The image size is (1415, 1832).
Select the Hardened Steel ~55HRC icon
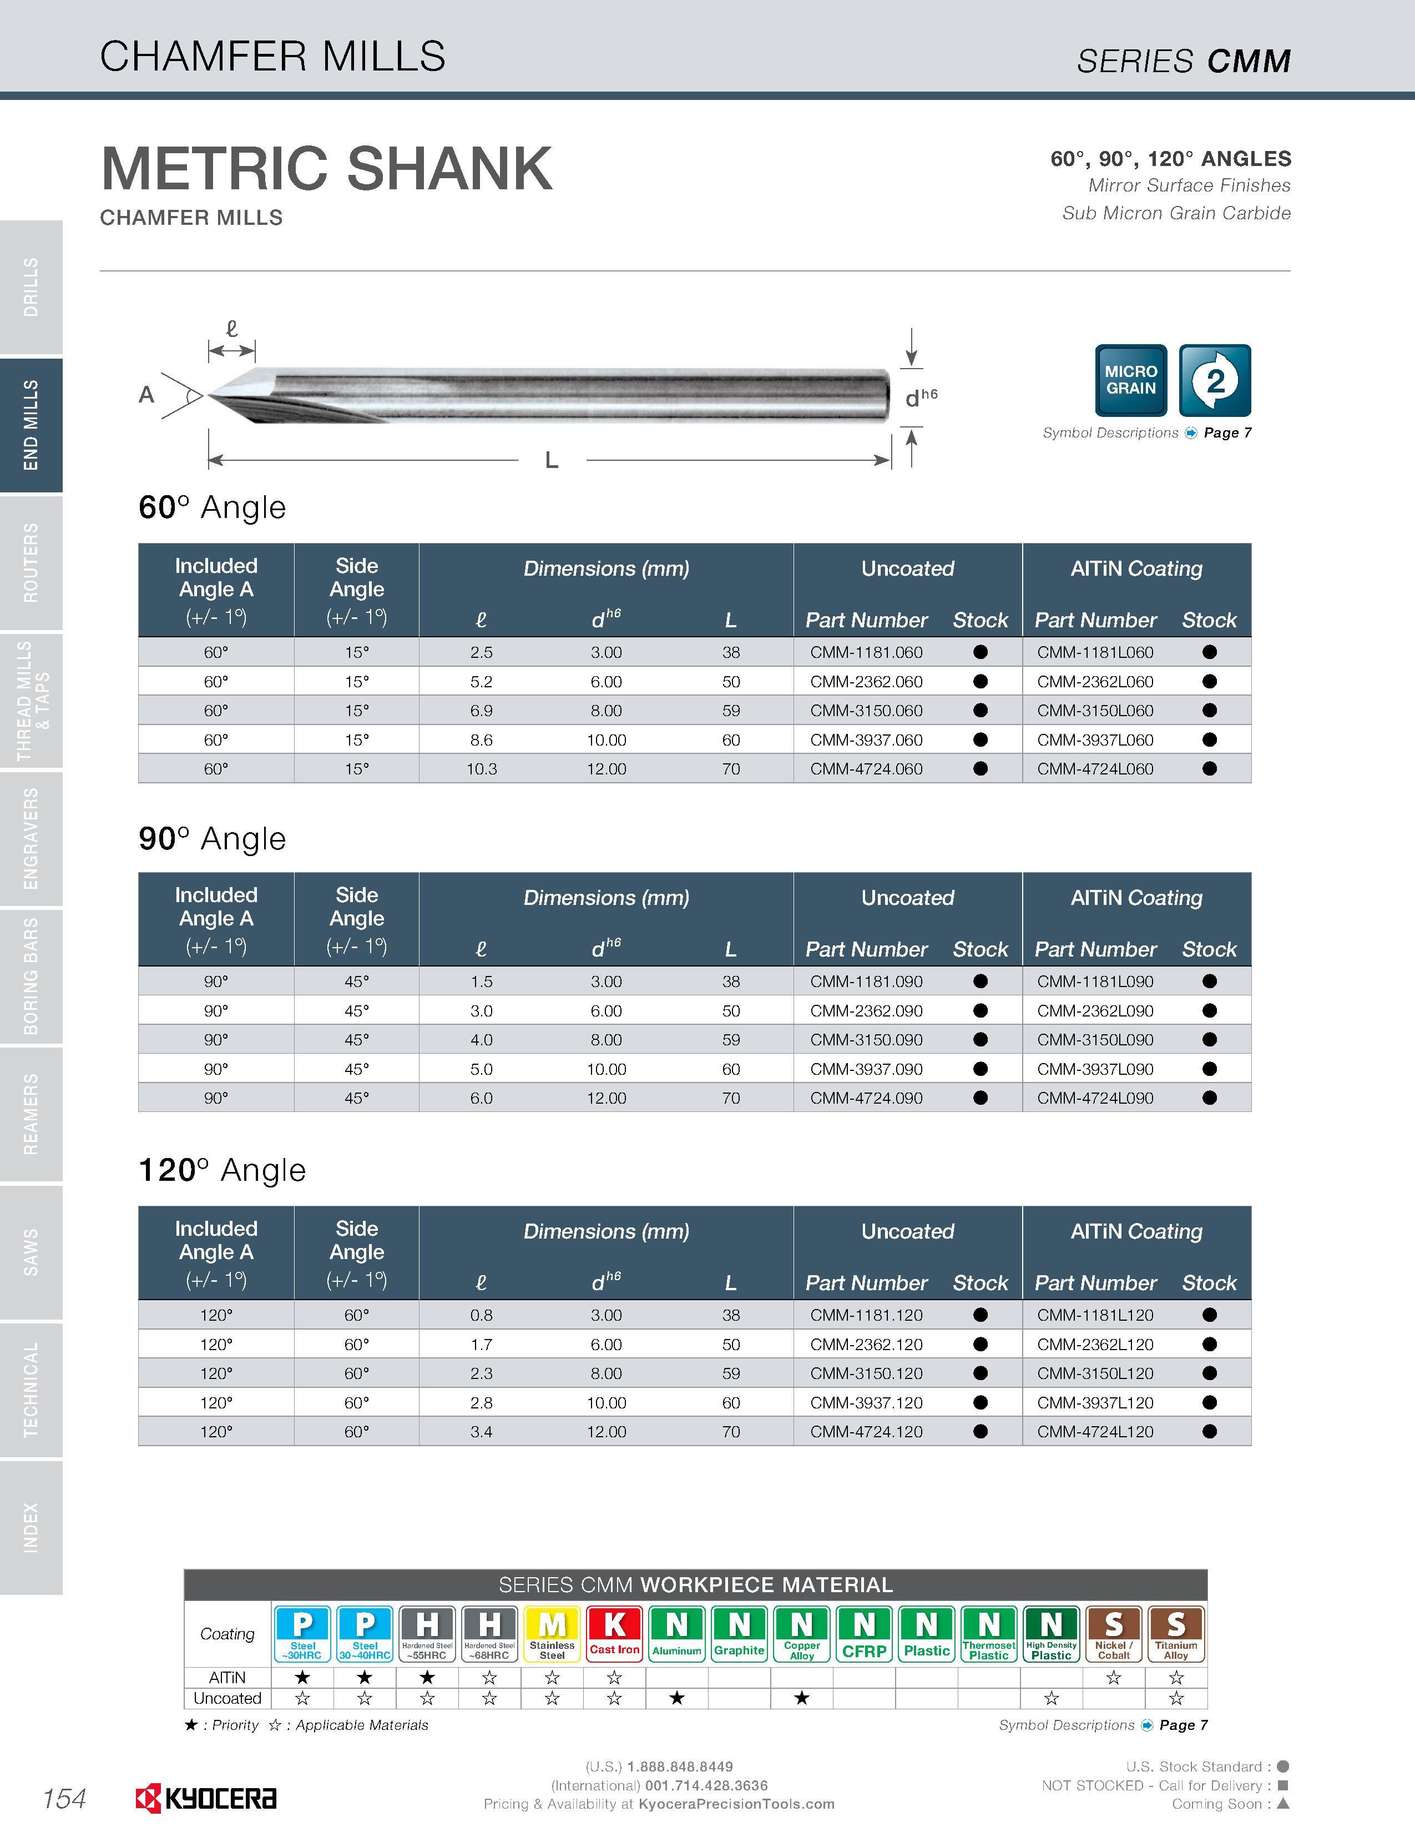point(427,1633)
